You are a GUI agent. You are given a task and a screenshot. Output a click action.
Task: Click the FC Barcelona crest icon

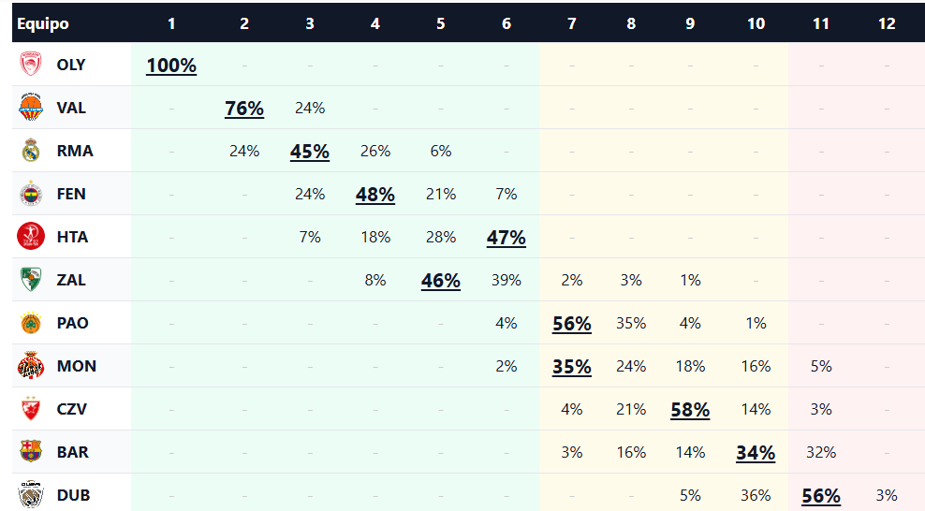(x=30, y=452)
